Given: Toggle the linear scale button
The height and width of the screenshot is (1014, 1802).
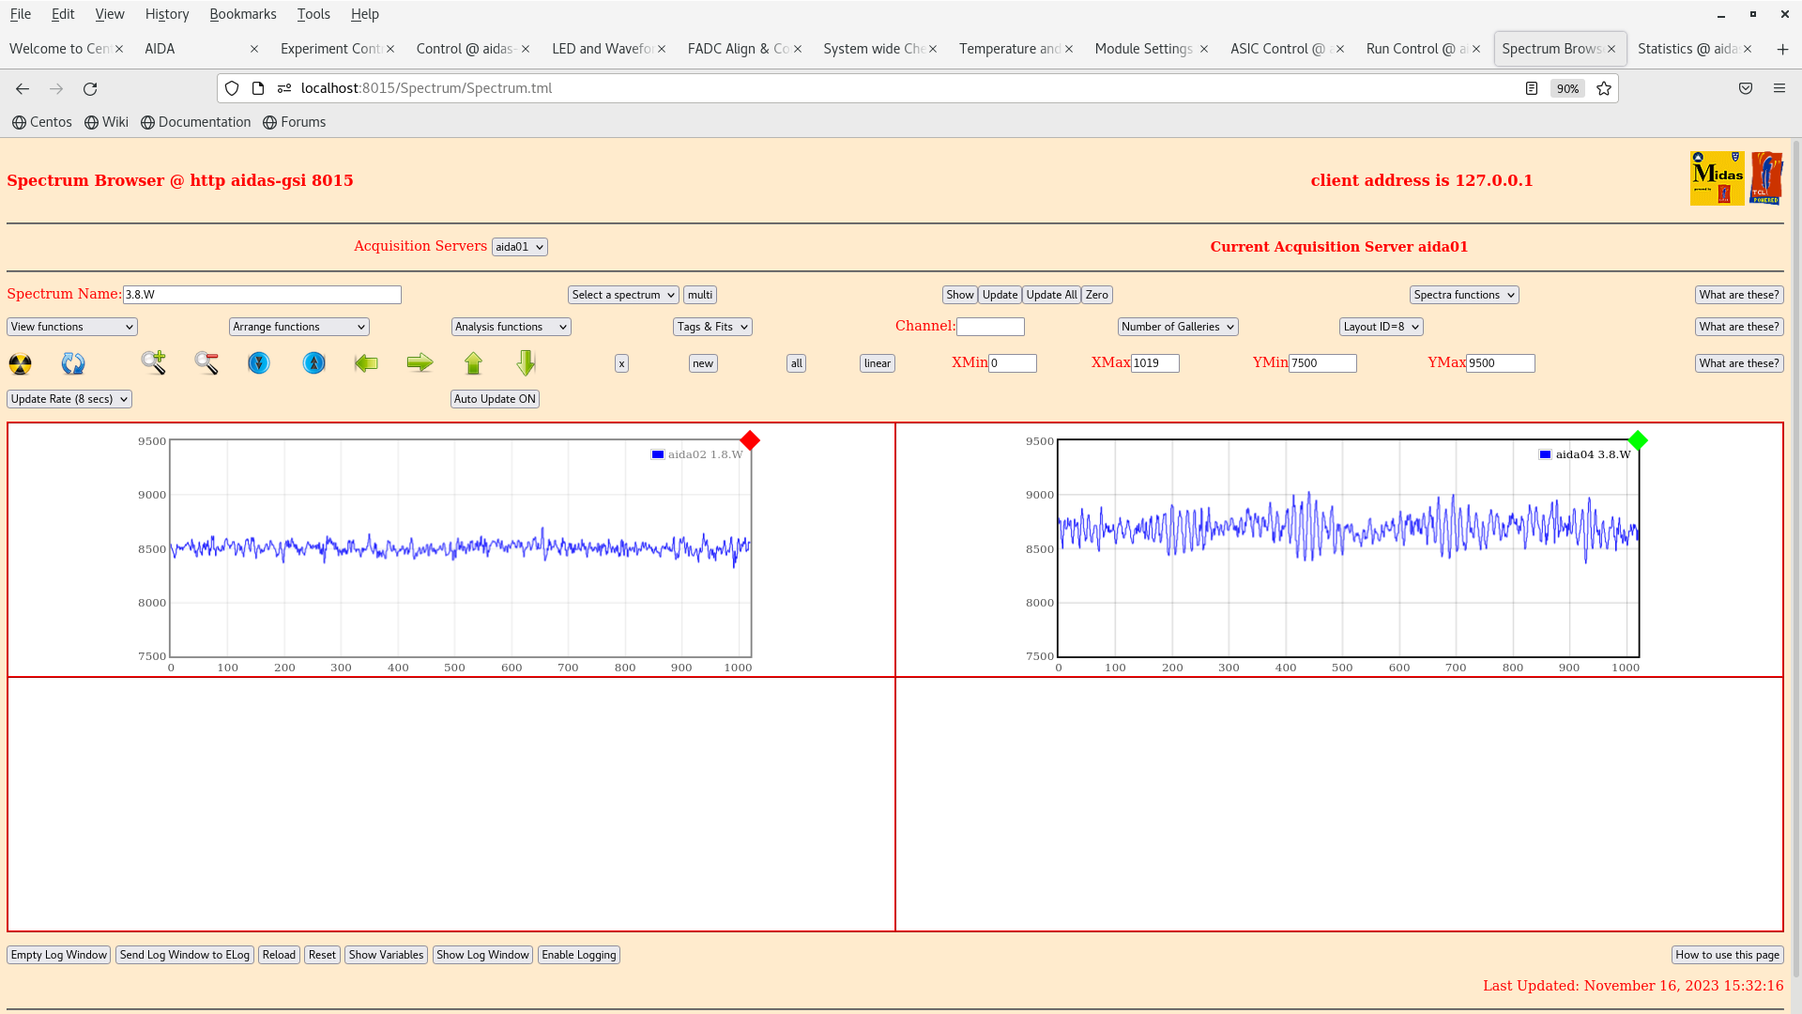Looking at the screenshot, I should [x=877, y=363].
